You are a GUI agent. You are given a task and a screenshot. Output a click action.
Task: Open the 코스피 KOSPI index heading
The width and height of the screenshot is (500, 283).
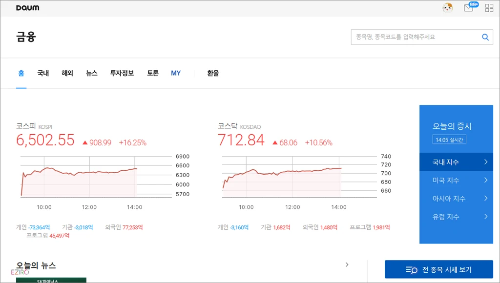coord(34,126)
